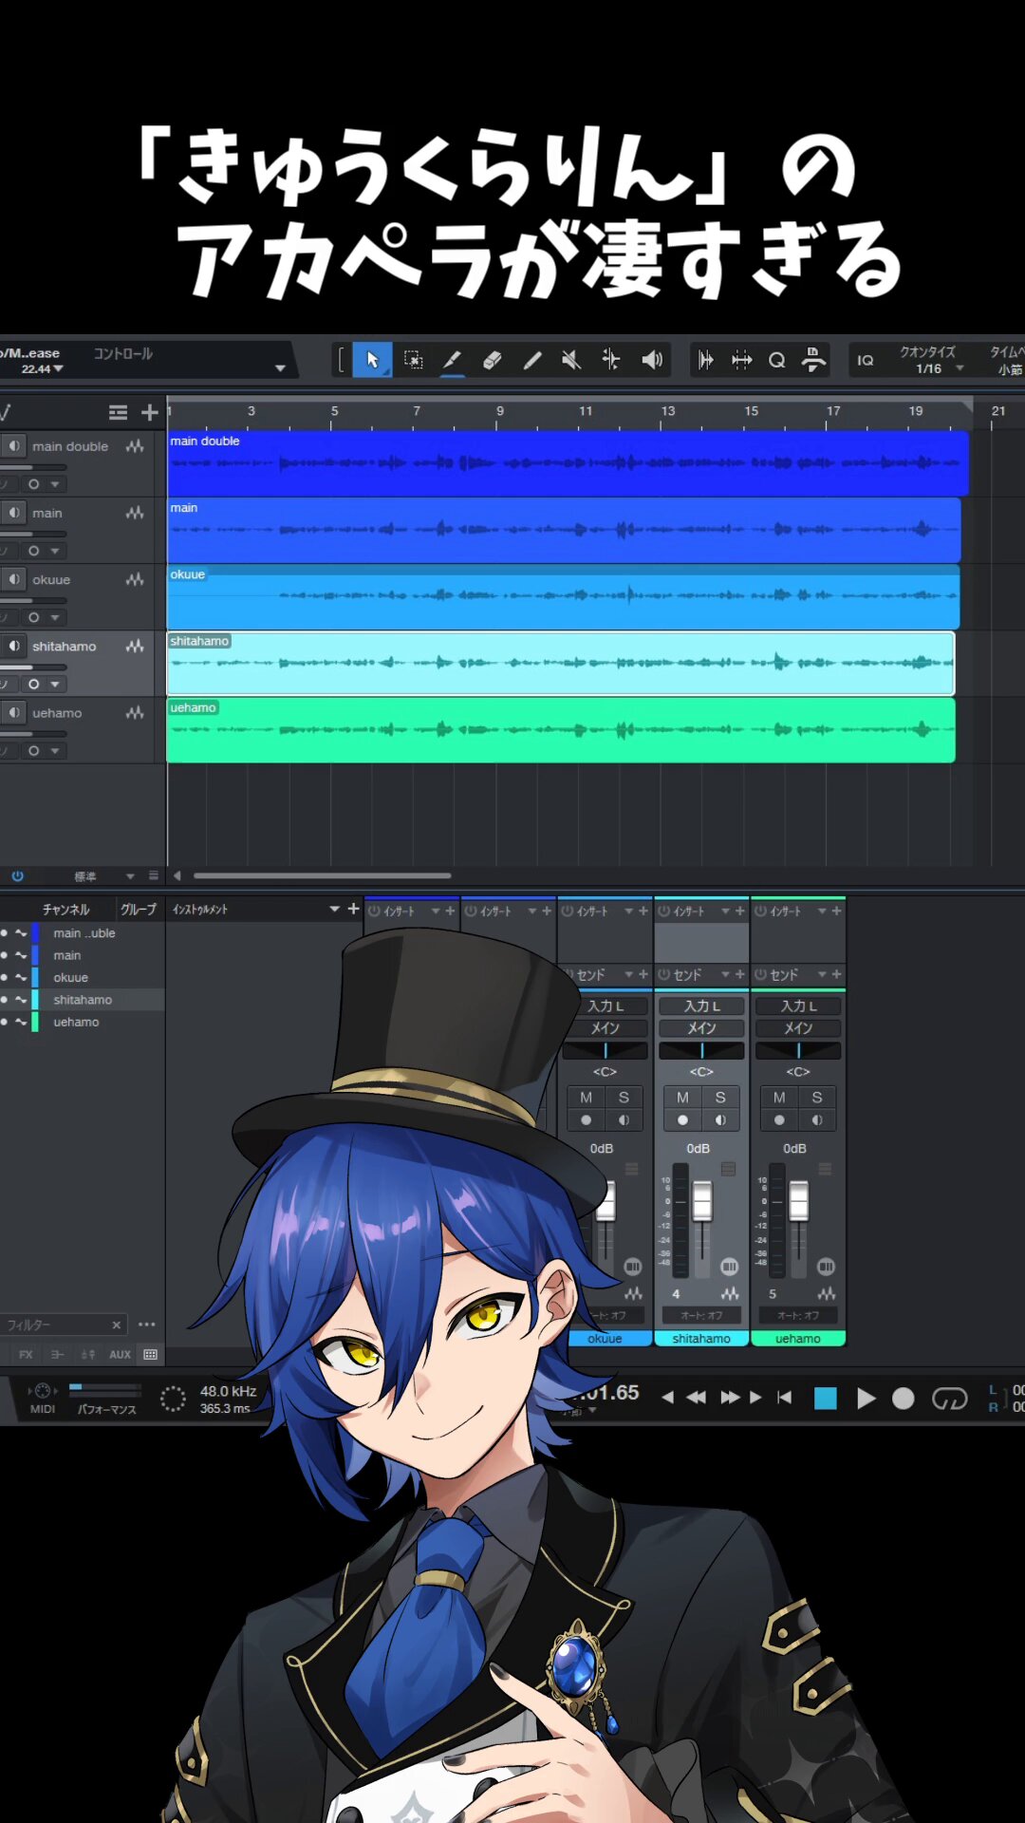Toggle monitor on okuue track
The width and height of the screenshot is (1025, 1823).
point(14,579)
